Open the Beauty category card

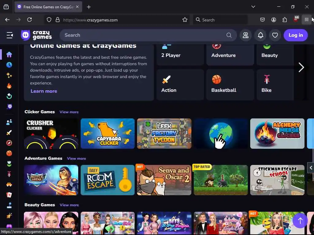click(275, 54)
